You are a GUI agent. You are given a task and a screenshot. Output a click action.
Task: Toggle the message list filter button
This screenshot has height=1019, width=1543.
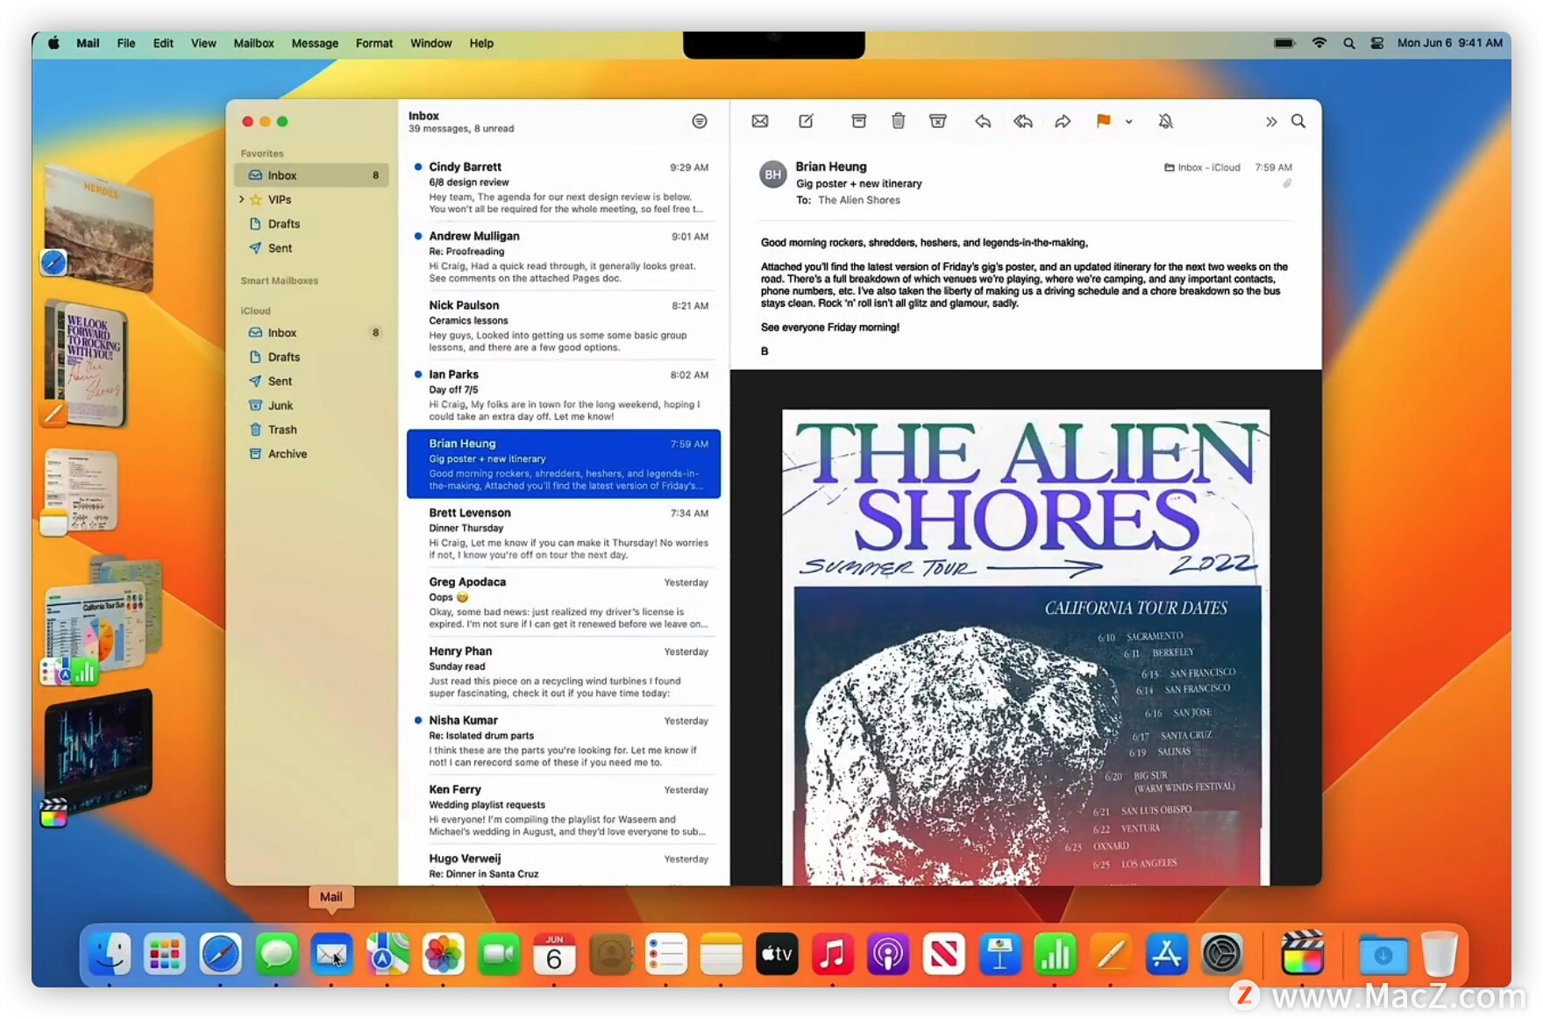[x=699, y=121]
